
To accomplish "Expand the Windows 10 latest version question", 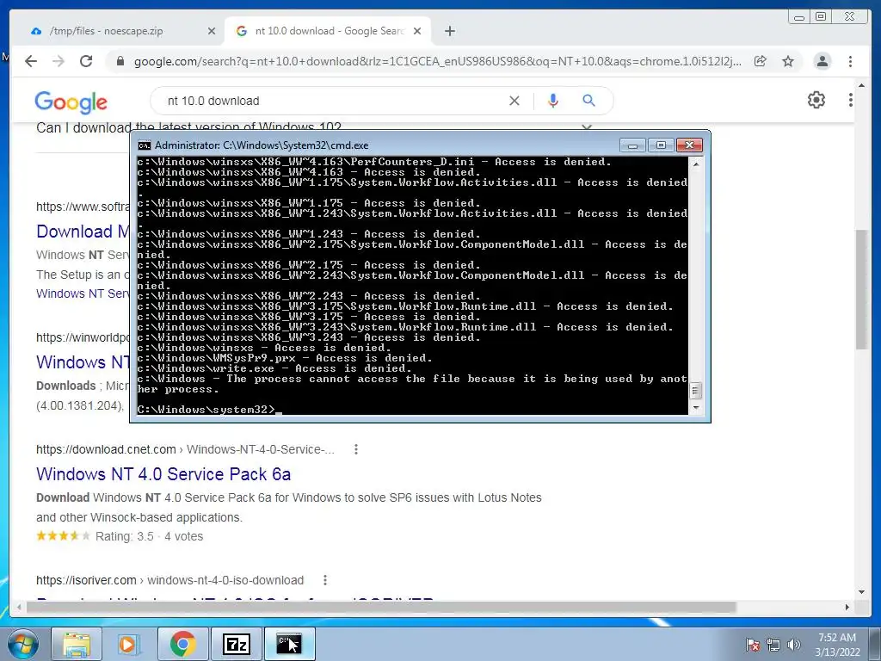I will click(587, 127).
